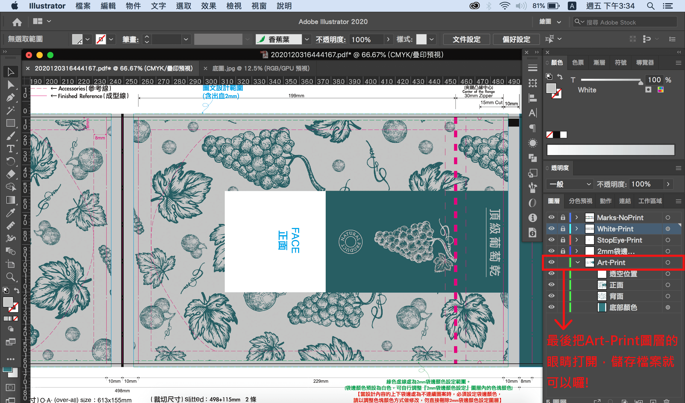The width and height of the screenshot is (685, 403).
Task: Expand the White-Print layer
Action: tap(577, 229)
